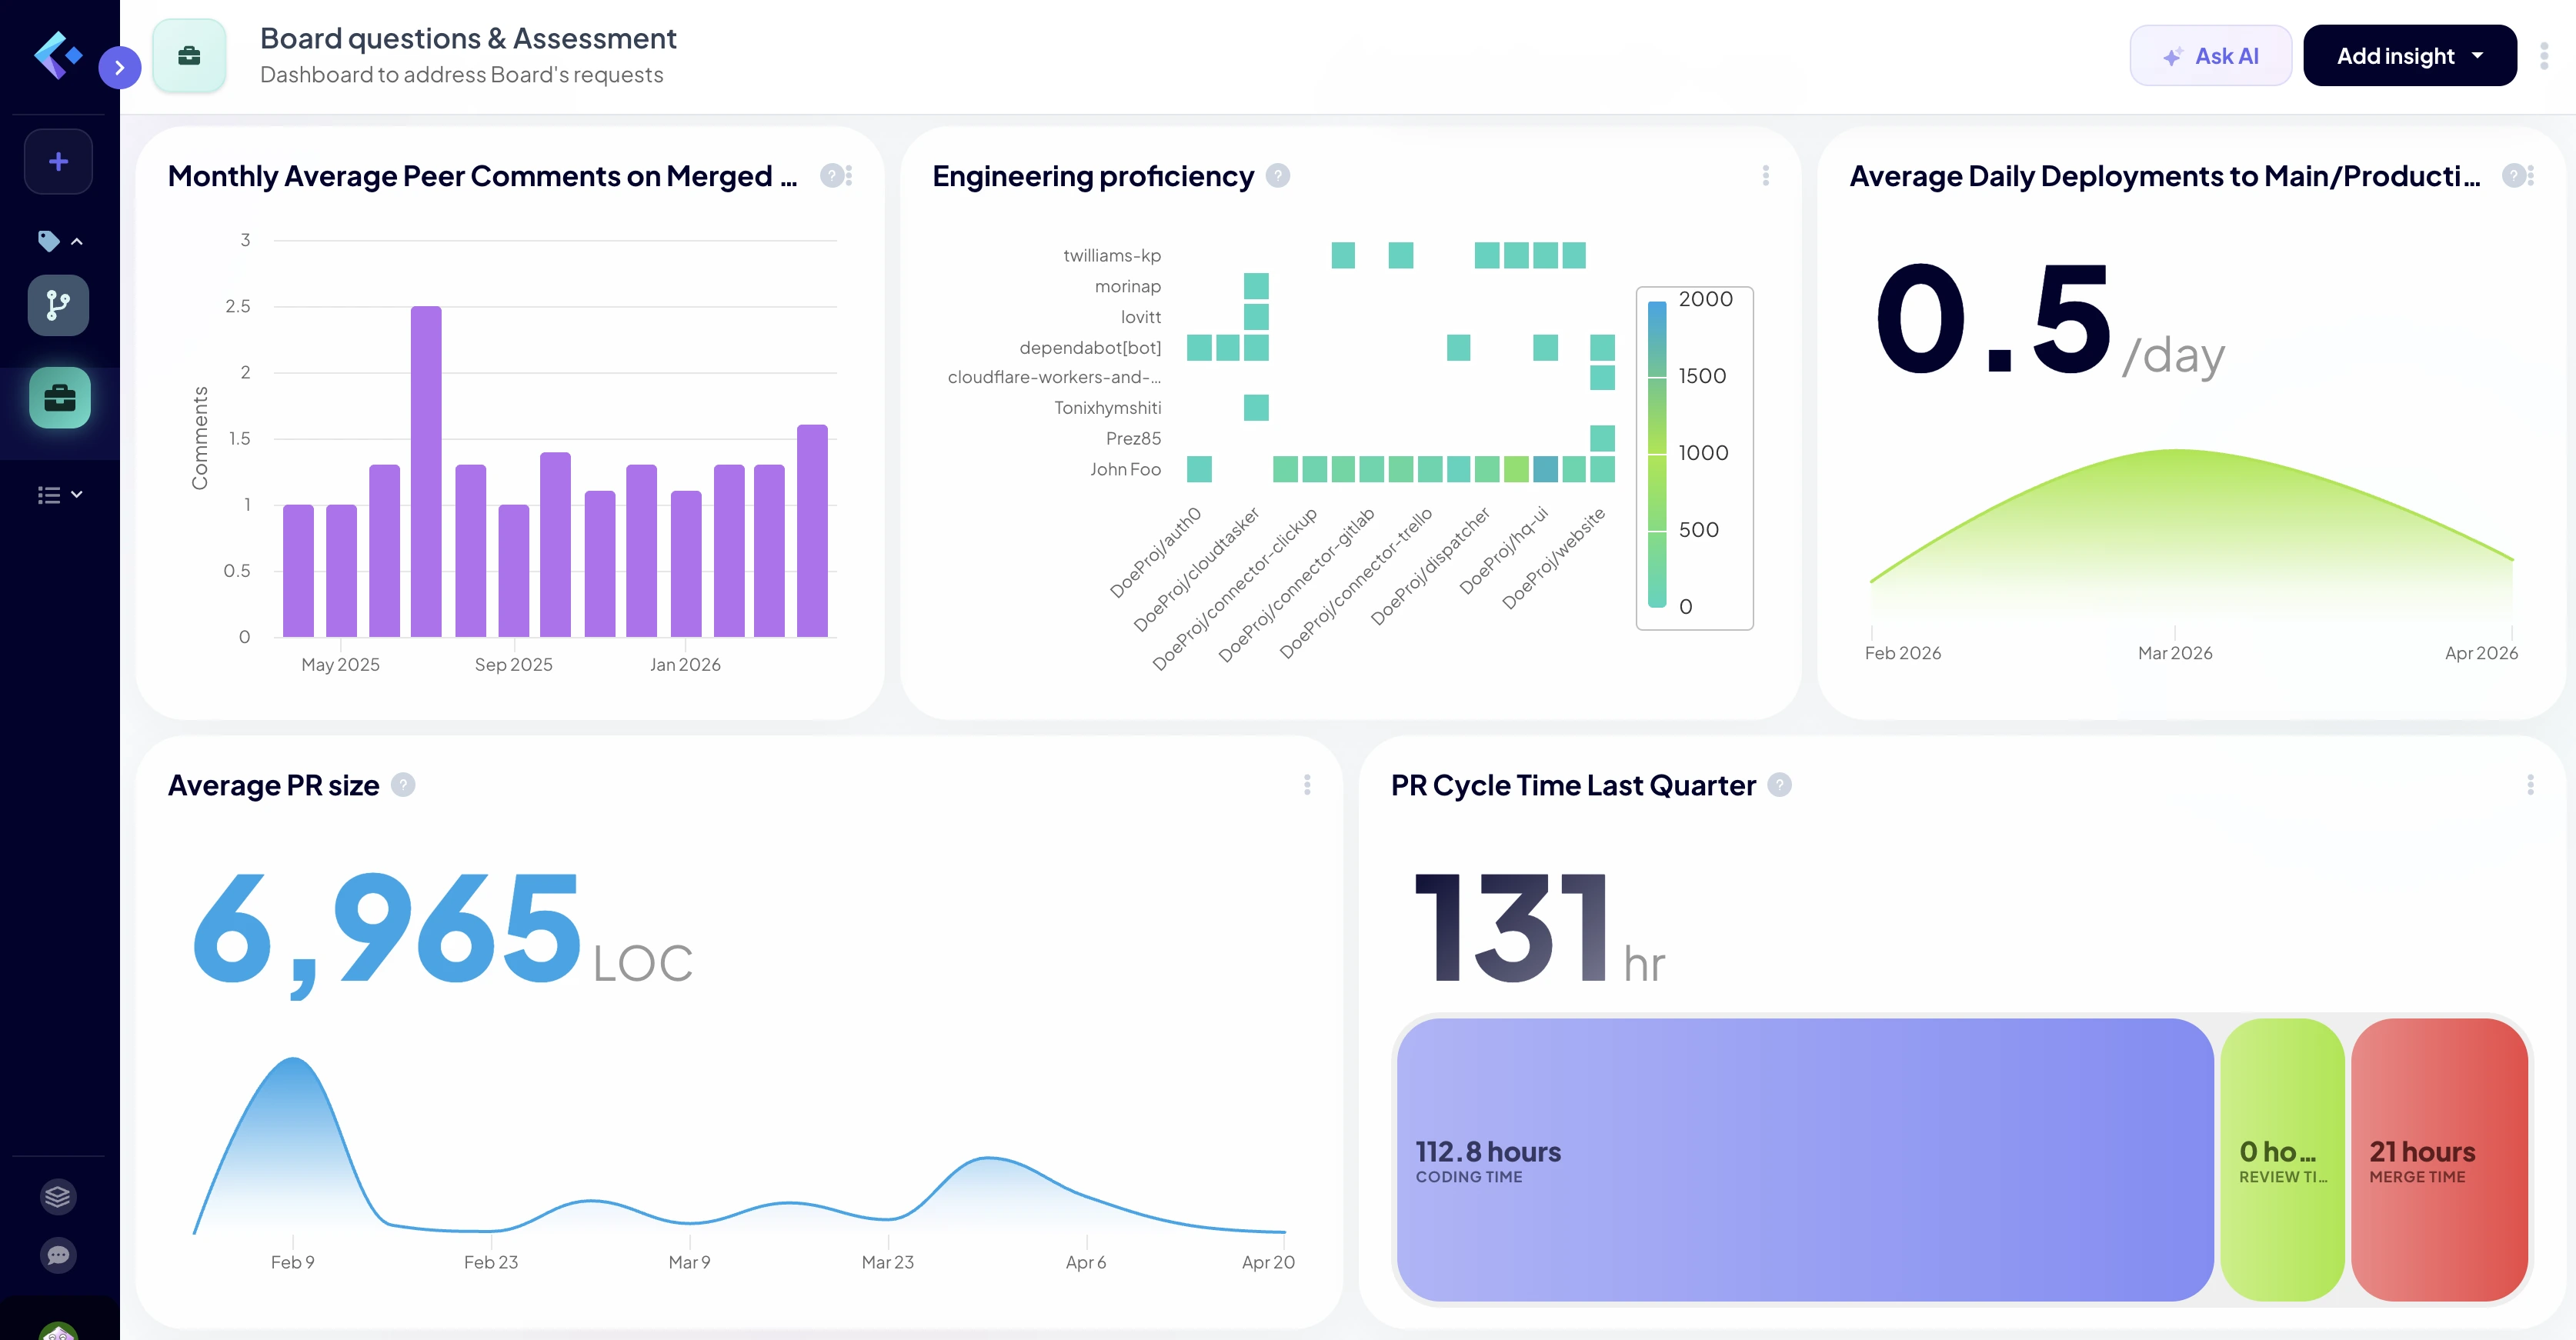Click the layers stack icon in sidebar
2576x1340 pixels.
58,1196
